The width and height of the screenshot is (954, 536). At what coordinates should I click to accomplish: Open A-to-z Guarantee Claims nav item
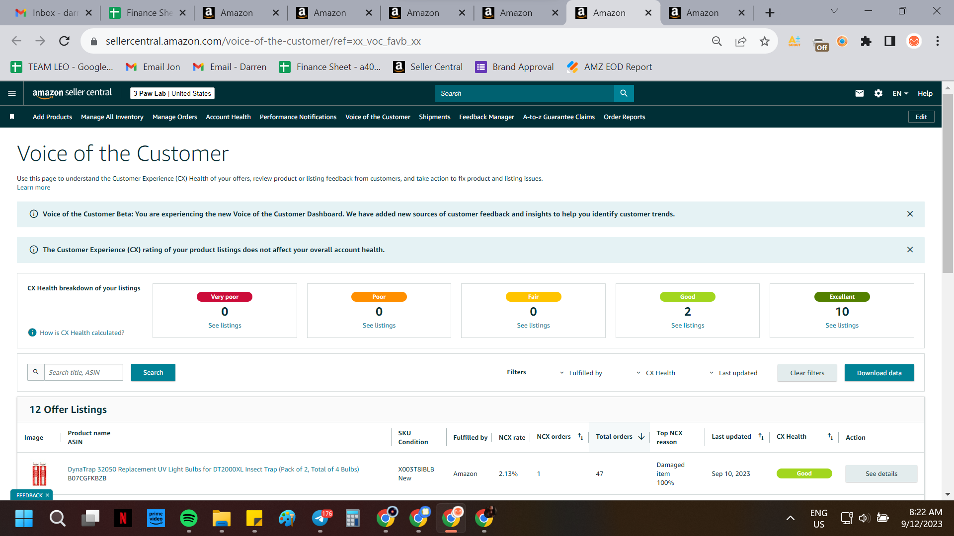click(x=558, y=117)
